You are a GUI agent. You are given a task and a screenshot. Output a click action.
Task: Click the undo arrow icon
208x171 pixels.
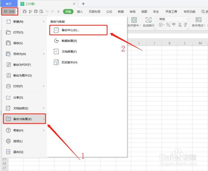[47, 12]
